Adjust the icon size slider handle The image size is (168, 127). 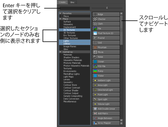click(107, 8)
